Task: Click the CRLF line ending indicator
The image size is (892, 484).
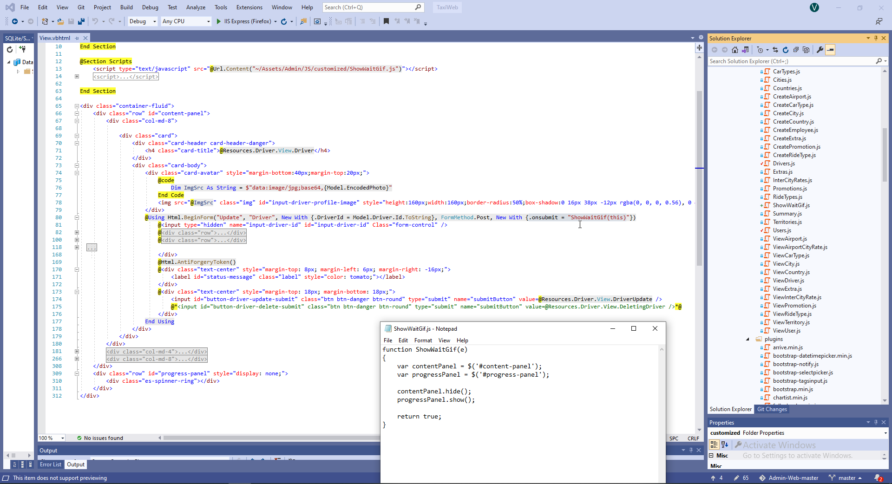Action: pos(693,438)
